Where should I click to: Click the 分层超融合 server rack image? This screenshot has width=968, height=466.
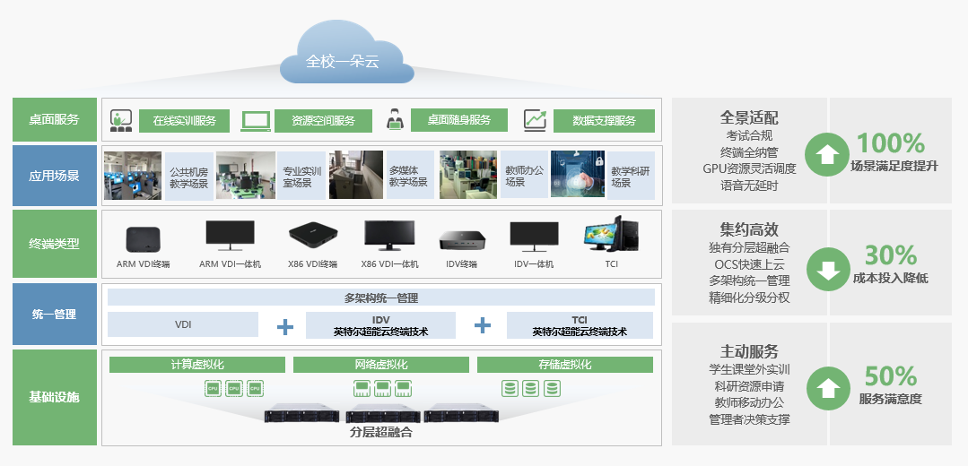click(x=381, y=413)
